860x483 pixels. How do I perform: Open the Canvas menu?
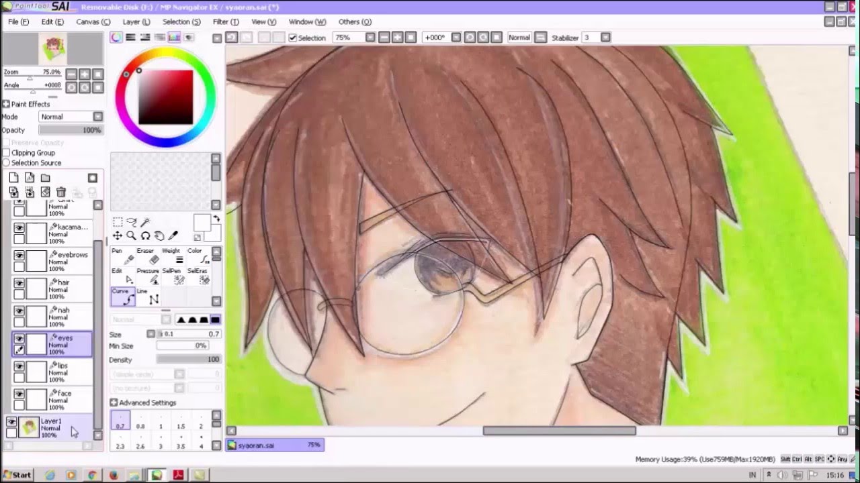tap(93, 21)
